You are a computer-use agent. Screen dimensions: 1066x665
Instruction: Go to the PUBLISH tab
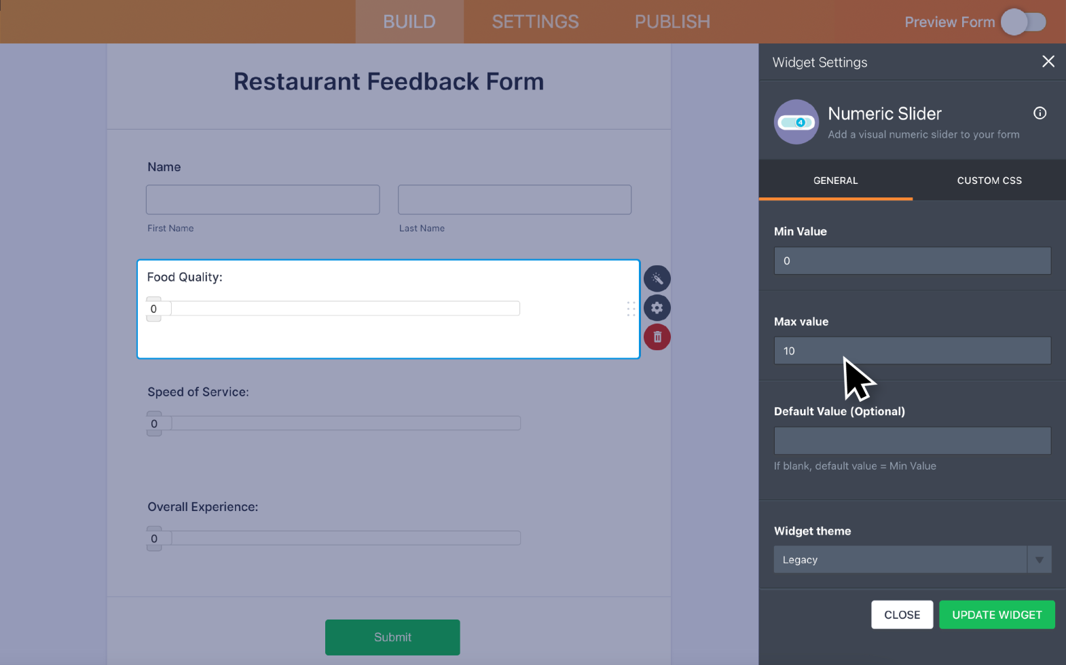click(x=672, y=22)
